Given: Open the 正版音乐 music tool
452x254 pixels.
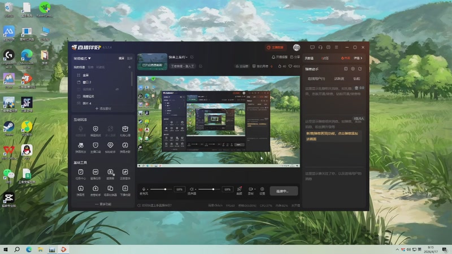Looking at the screenshot, I should 125,174.
